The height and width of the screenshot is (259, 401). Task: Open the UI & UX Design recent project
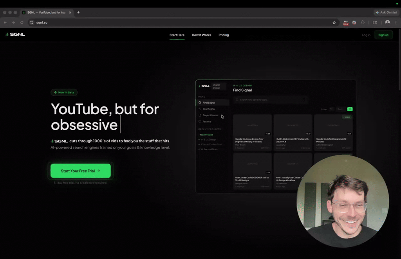pos(208,140)
